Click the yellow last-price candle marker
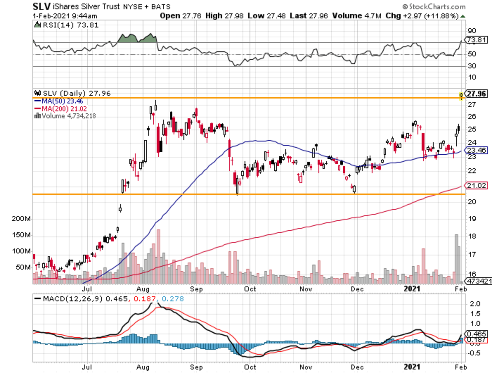 (461, 96)
